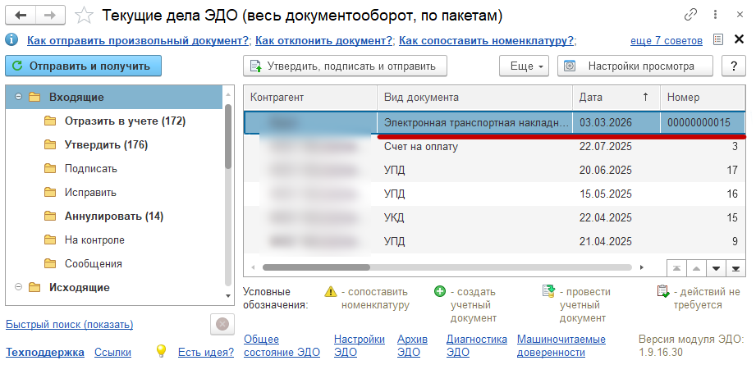Sort by Контрагент column header

[310, 98]
